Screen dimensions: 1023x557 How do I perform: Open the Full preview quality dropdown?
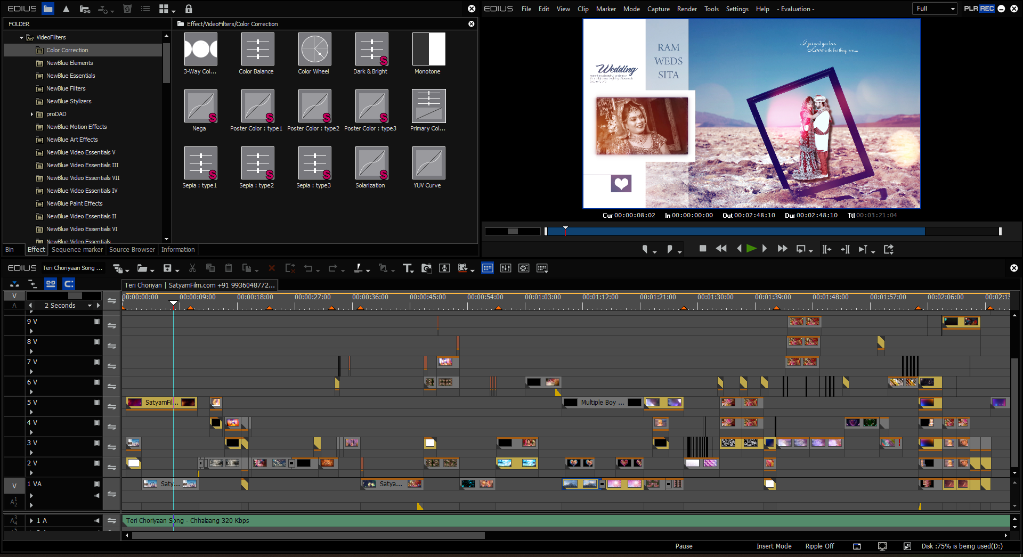tap(935, 9)
